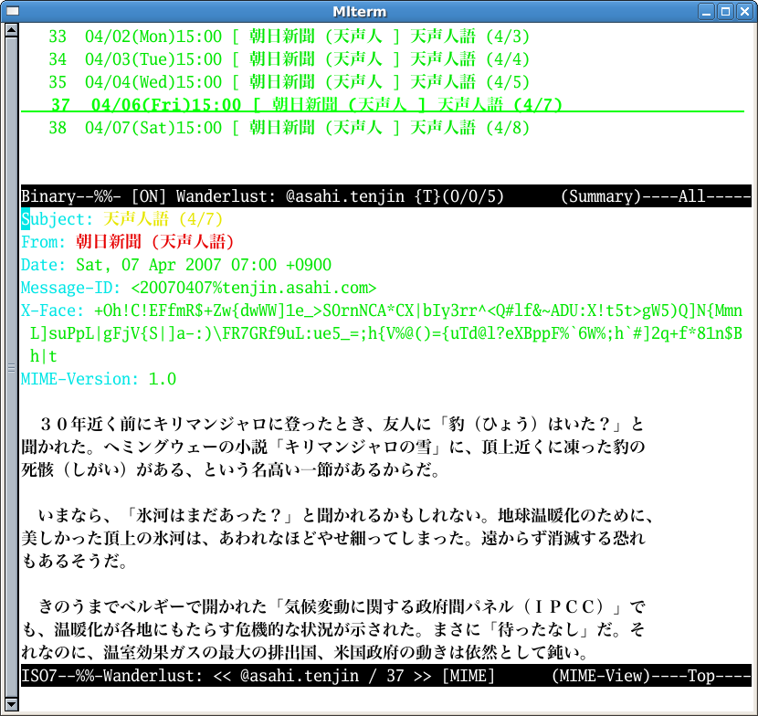Click the paragraph starting with ３０年近く前に
Image resolution: width=758 pixels, height=716 pixels.
tap(332, 447)
